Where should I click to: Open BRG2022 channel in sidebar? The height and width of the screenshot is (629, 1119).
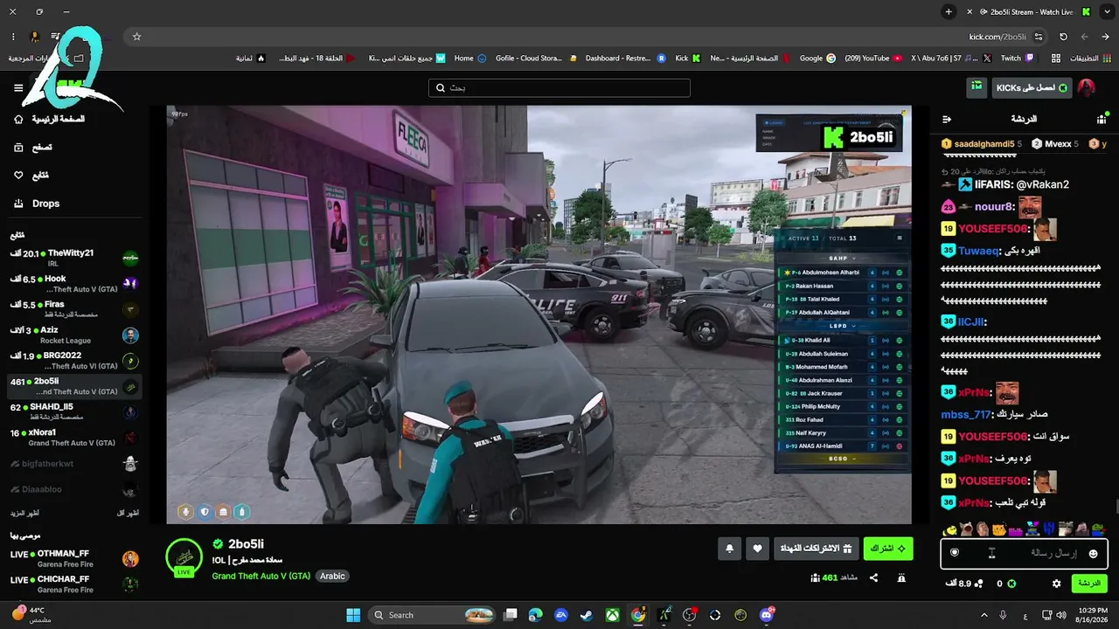coord(74,361)
